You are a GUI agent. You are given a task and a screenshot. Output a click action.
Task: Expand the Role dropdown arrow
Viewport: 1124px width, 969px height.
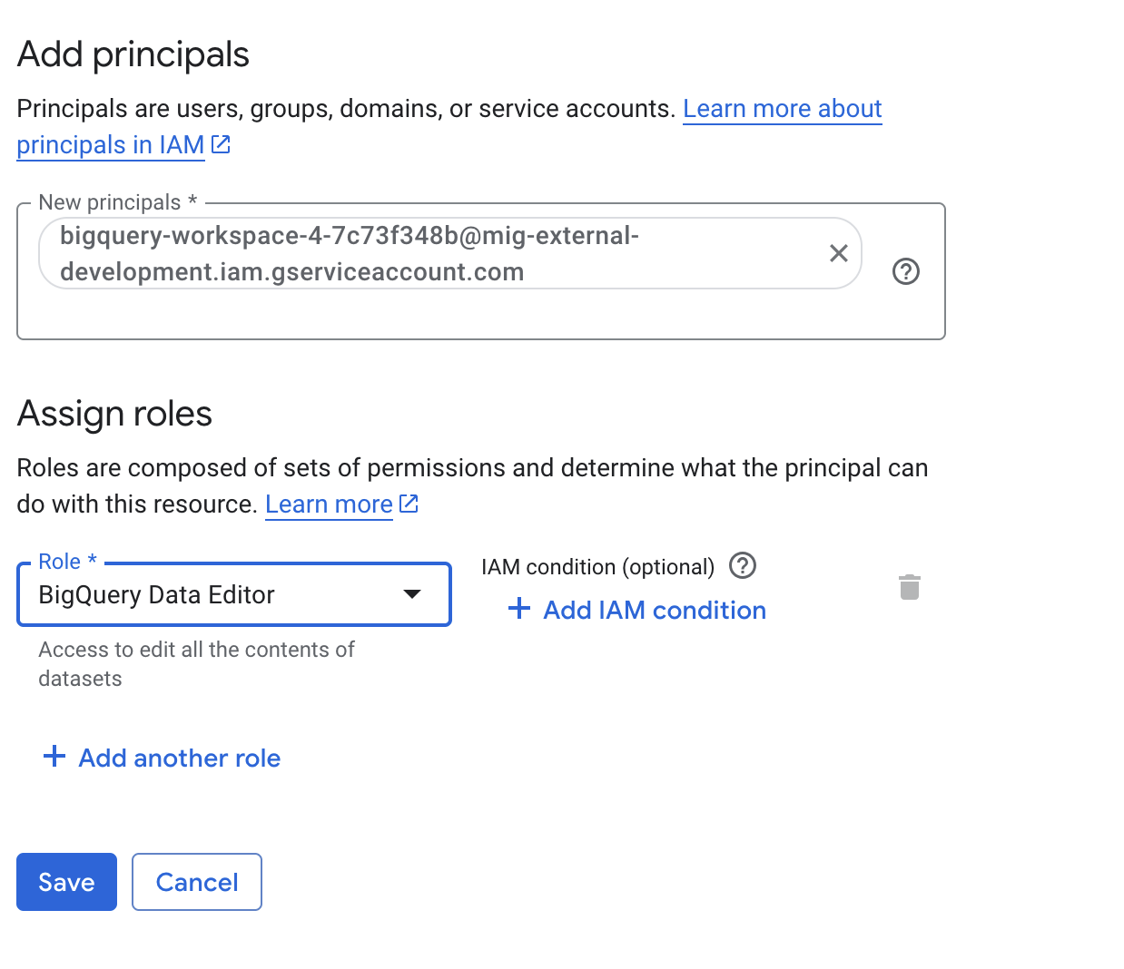[412, 594]
